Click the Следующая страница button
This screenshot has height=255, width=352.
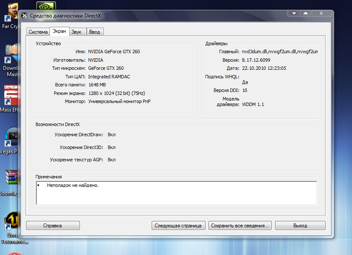179,226
